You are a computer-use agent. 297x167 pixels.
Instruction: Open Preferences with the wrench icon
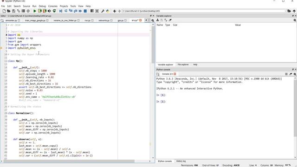pos(103,11)
